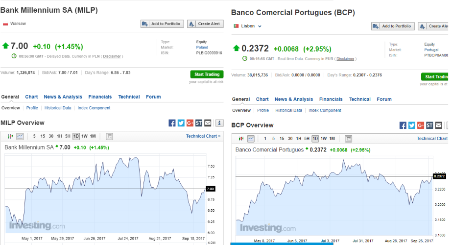Click the MILP 7.00 price marker
Screen dimensions: 452x245
(x=211, y=189)
